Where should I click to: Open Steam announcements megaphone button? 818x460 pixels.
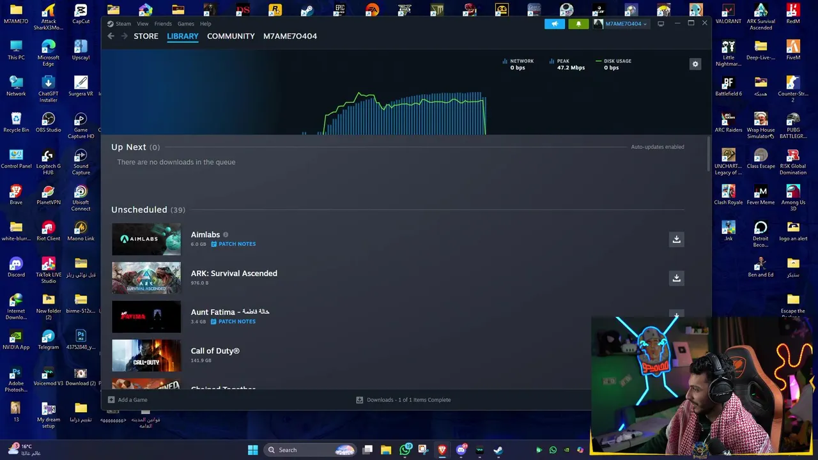555,24
